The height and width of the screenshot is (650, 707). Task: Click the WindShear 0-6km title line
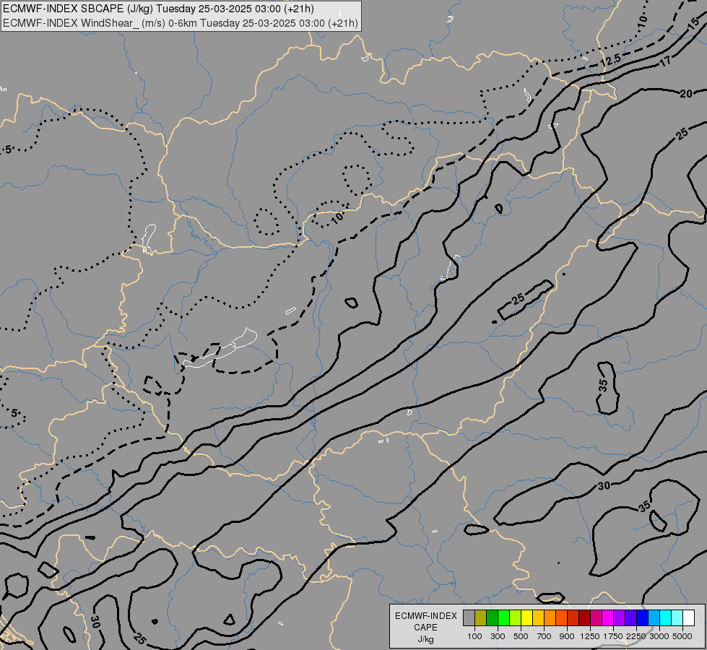point(181,23)
